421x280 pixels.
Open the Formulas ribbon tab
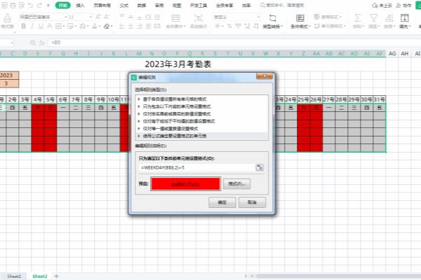point(123,5)
